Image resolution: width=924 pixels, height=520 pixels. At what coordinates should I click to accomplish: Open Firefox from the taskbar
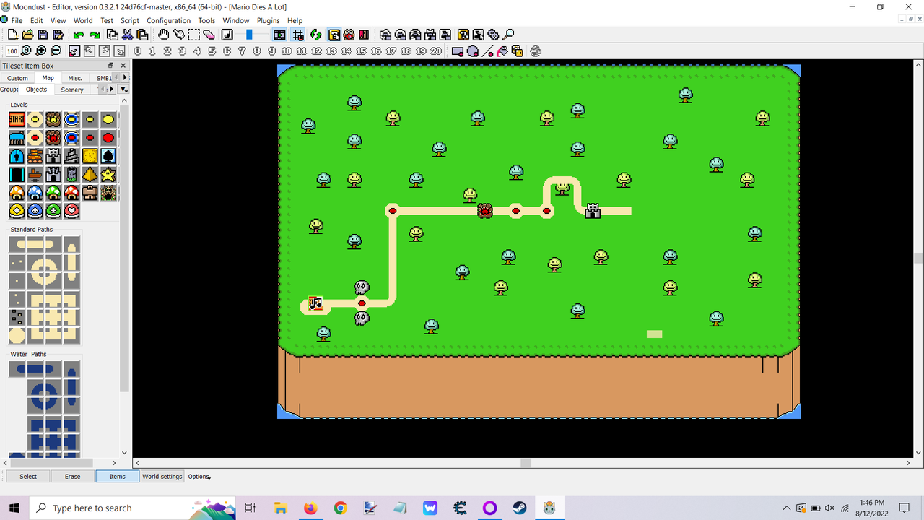point(310,508)
